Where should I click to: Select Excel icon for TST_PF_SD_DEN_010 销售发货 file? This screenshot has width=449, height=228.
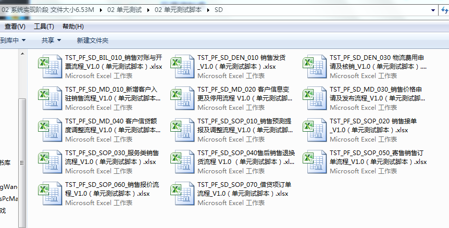click(x=182, y=69)
